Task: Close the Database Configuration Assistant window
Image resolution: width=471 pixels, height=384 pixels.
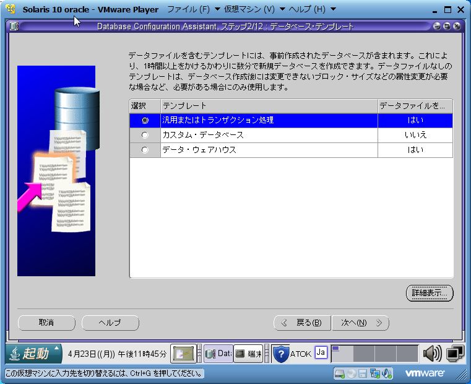Action: pos(457,26)
